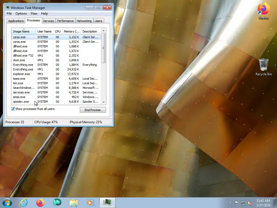Switch to the Applications tab

click(16, 21)
